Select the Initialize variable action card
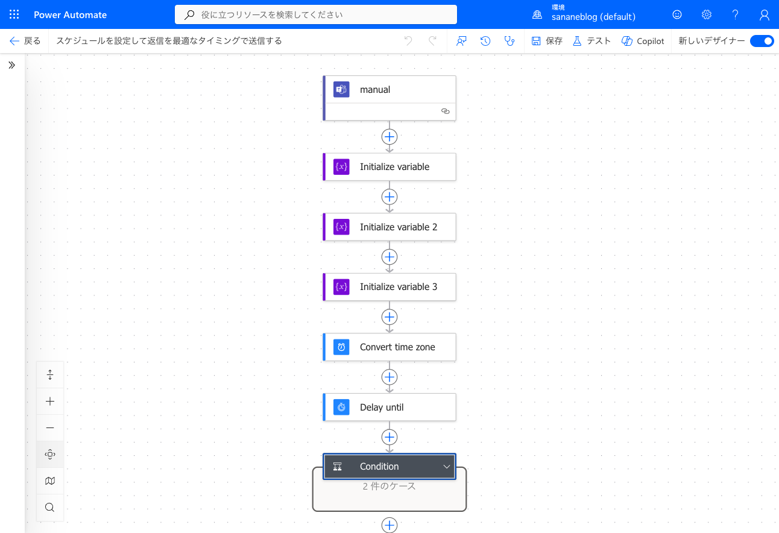Screen dimensions: 779x533 [389, 166]
